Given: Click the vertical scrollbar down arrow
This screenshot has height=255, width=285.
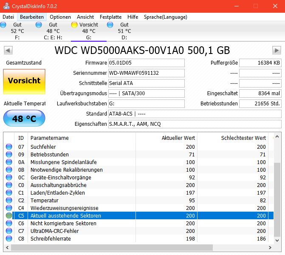Looking at the screenshot, I should (x=277, y=240).
